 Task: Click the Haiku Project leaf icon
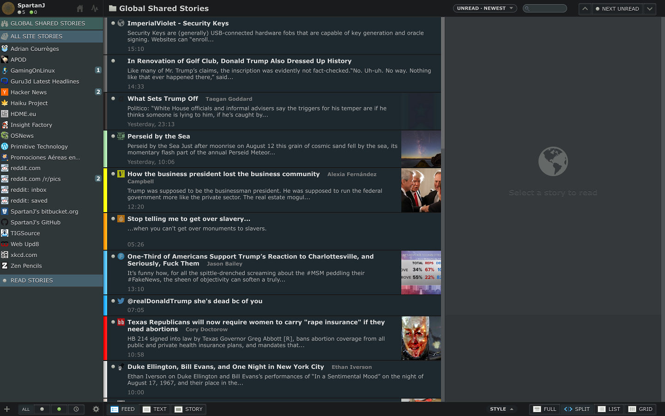click(5, 103)
